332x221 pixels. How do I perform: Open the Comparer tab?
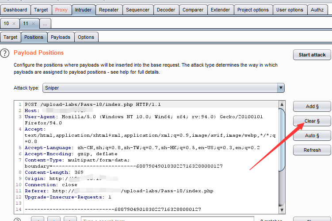[x=193, y=10]
